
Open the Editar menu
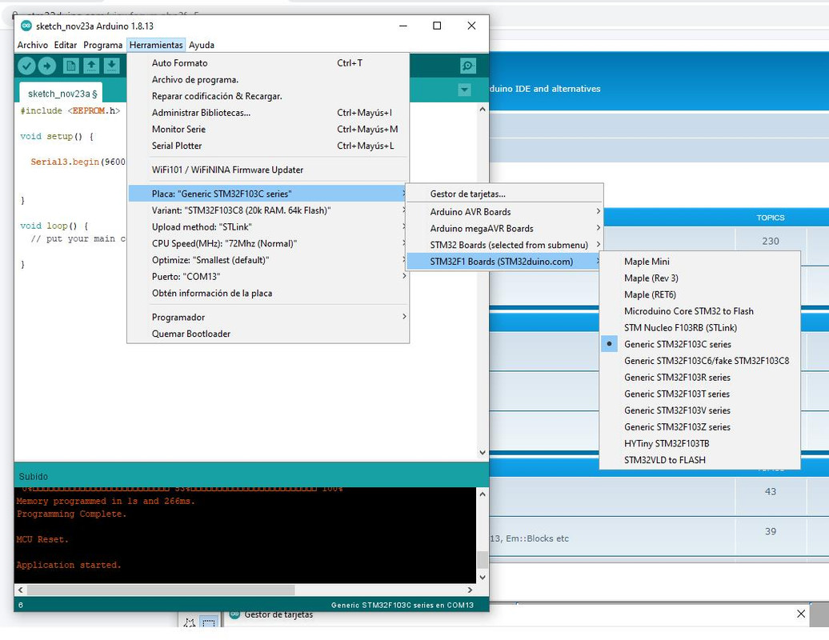(x=66, y=45)
